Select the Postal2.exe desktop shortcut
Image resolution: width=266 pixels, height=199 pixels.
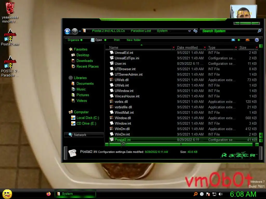coord(10,38)
